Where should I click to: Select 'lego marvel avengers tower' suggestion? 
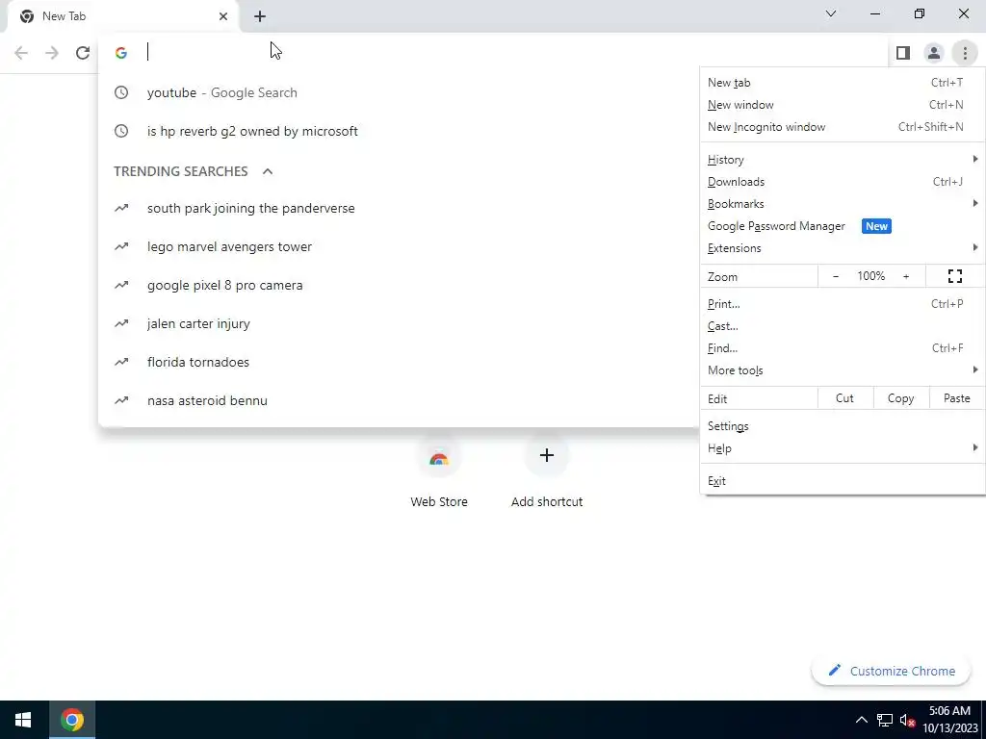pos(399,246)
